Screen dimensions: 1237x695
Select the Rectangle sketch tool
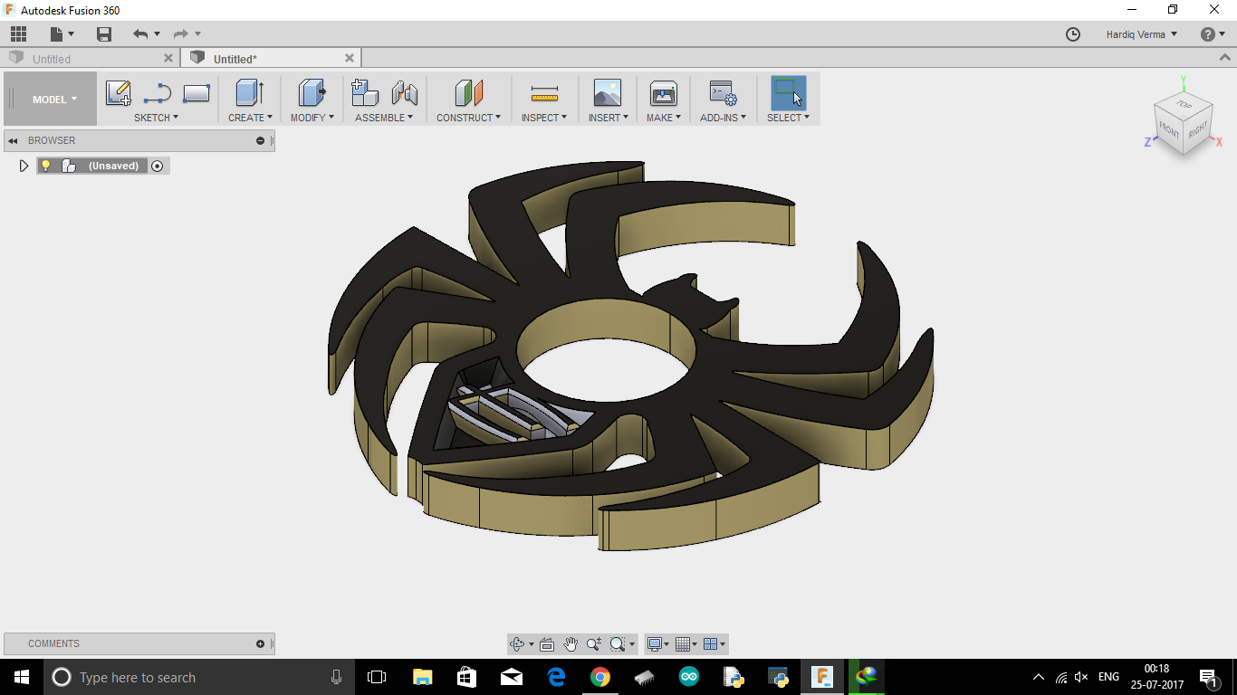(x=197, y=93)
